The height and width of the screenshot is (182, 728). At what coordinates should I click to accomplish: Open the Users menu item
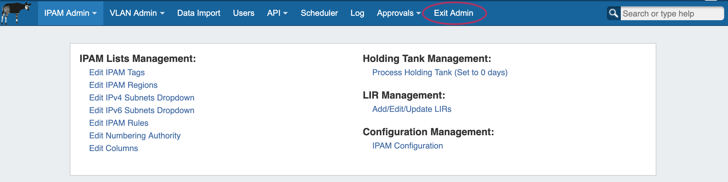click(x=244, y=13)
